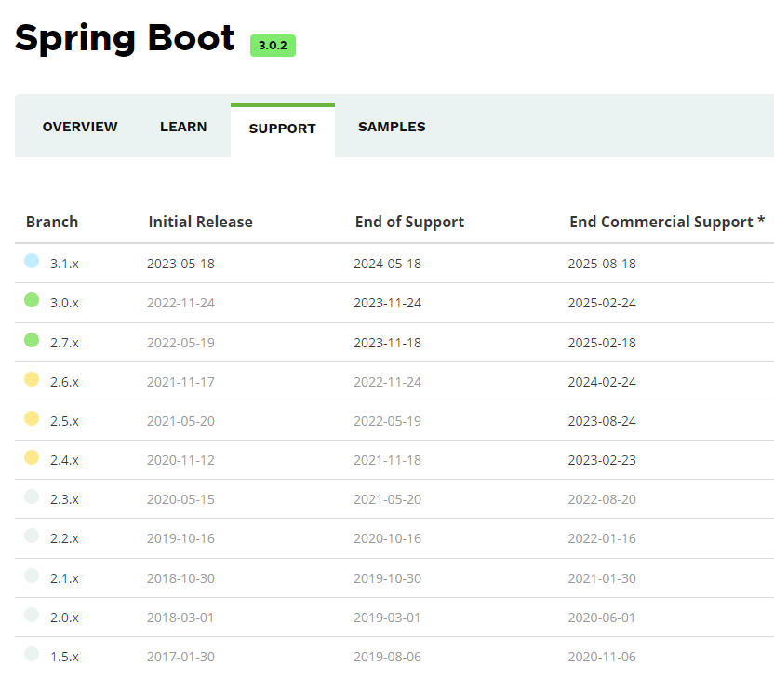Viewport: 774px width, 679px height.
Task: Select branch name 2.3.x
Action: 65,499
